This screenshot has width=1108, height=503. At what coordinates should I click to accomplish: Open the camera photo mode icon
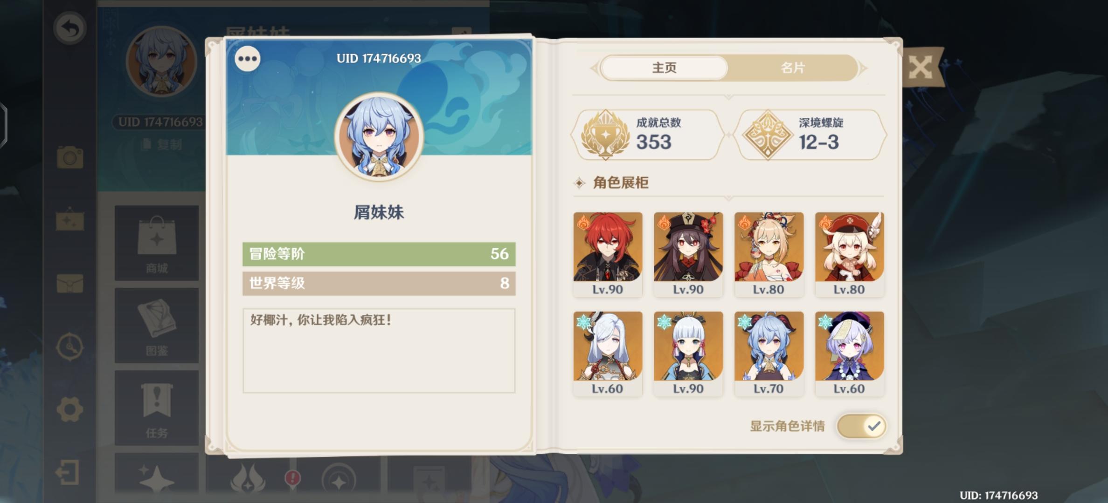click(70, 157)
